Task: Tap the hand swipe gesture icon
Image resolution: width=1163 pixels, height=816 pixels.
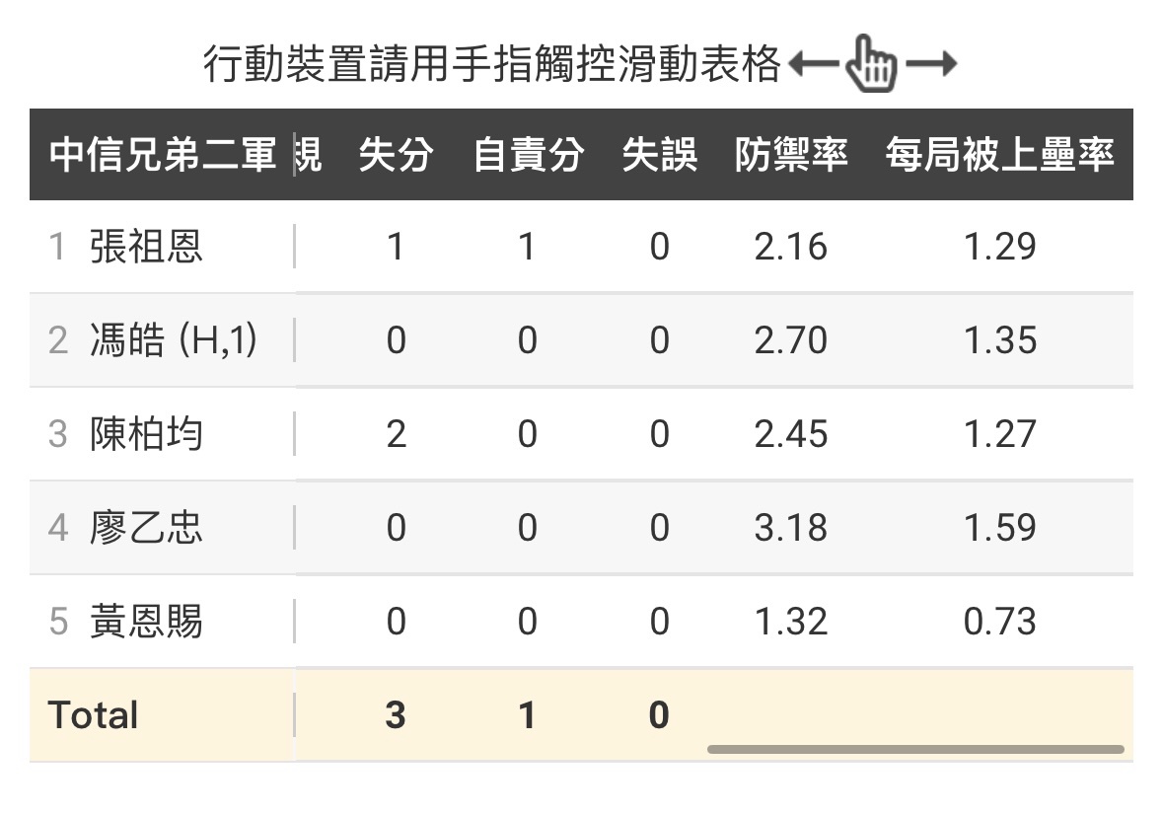Action: (873, 65)
